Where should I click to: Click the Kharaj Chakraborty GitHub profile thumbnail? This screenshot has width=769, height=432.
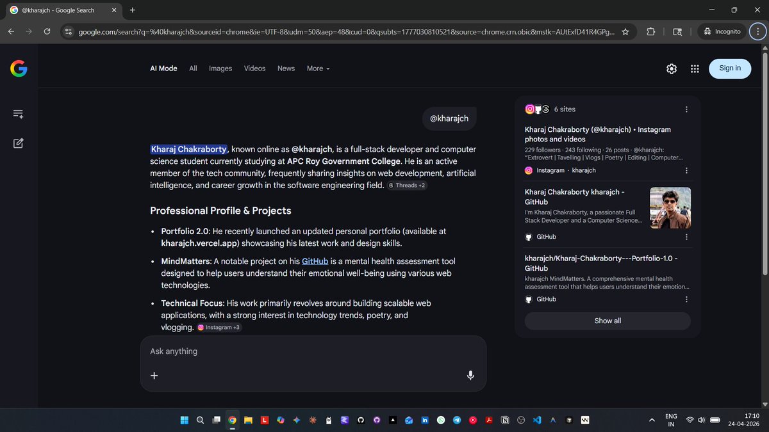click(x=670, y=207)
